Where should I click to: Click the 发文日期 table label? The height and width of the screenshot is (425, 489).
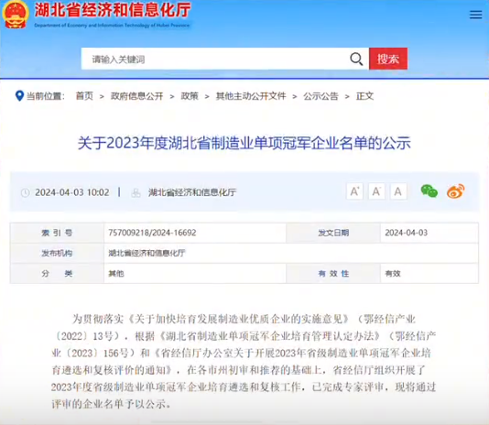coord(333,233)
